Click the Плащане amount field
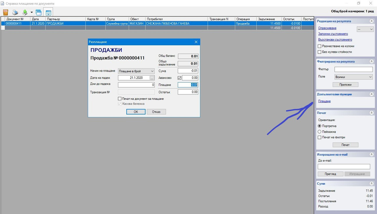This screenshot has width=377, height=214. (188, 85)
